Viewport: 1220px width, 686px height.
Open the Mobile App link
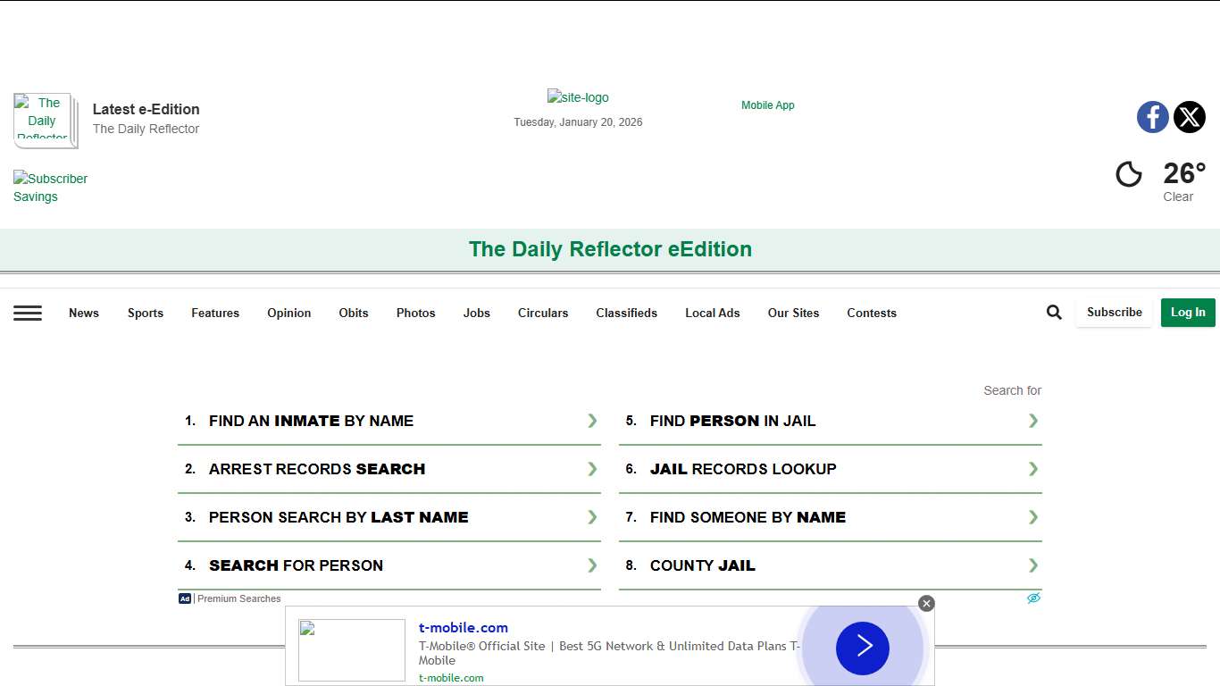[x=767, y=105]
